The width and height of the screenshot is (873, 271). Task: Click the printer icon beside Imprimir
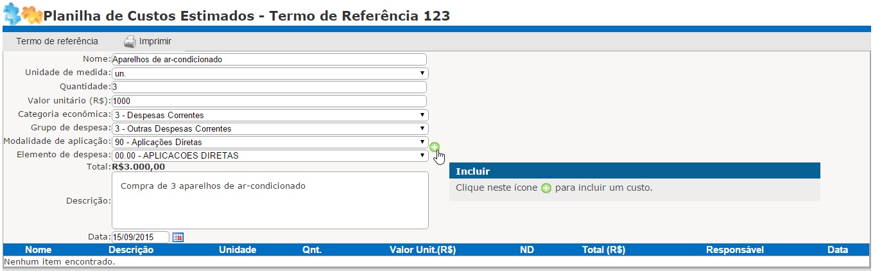pos(130,42)
